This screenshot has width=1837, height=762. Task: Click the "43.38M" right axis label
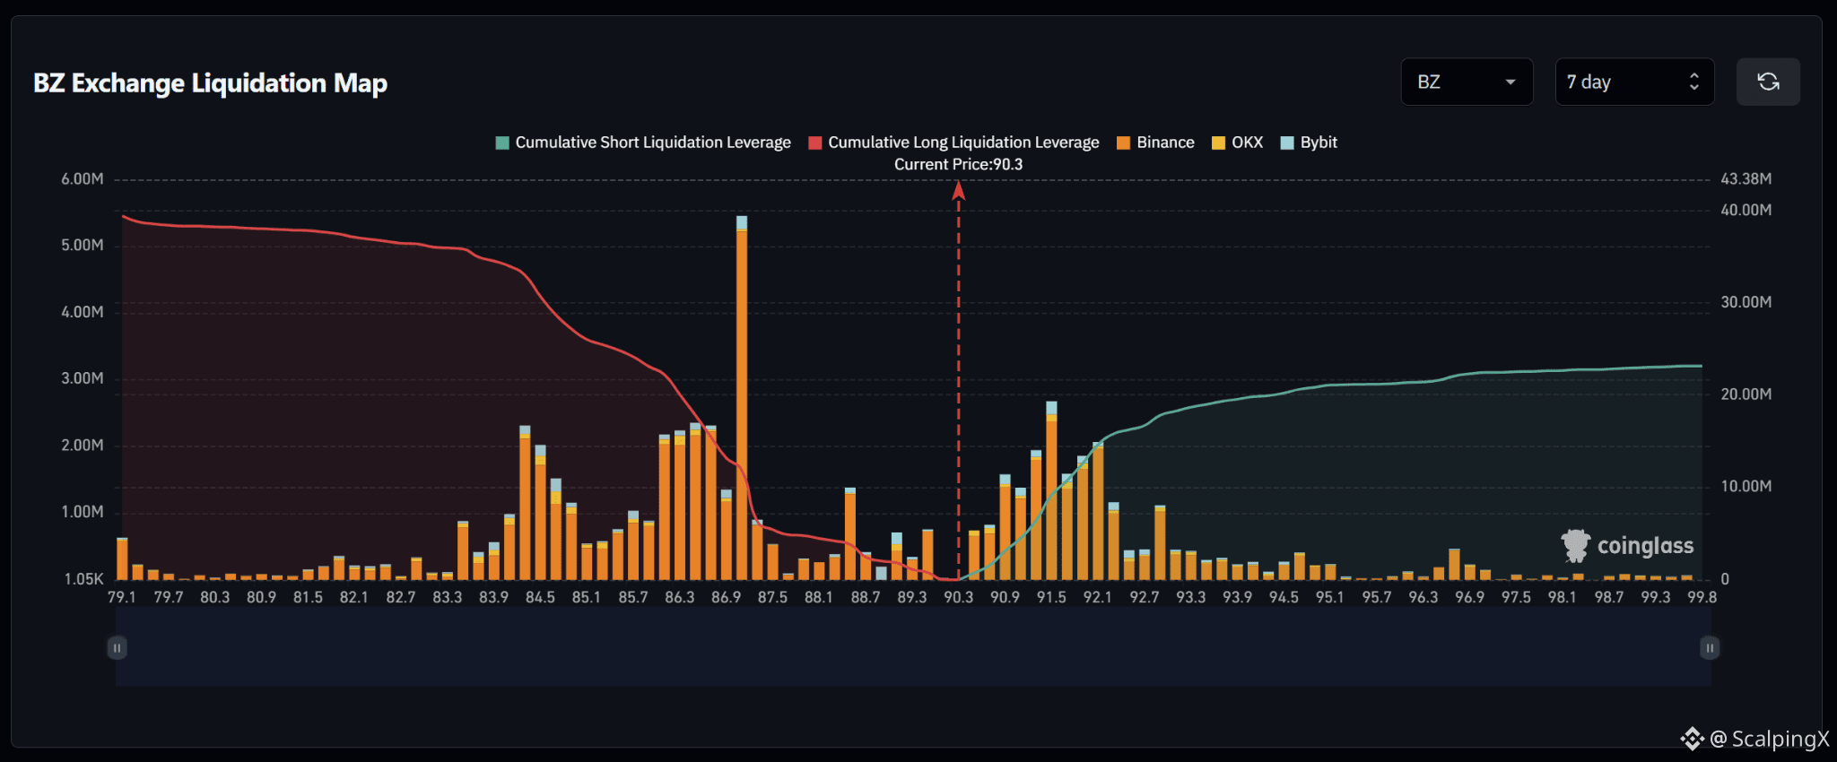click(1746, 179)
